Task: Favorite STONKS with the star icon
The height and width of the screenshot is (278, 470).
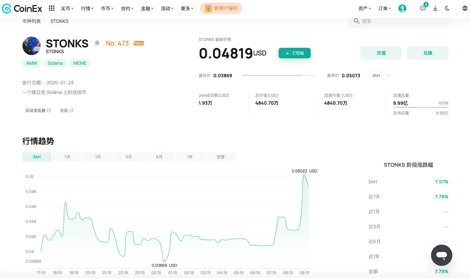Action: click(97, 43)
